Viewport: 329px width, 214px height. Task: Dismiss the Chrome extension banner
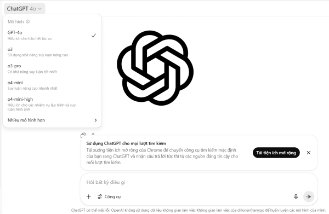pyautogui.click(x=308, y=153)
